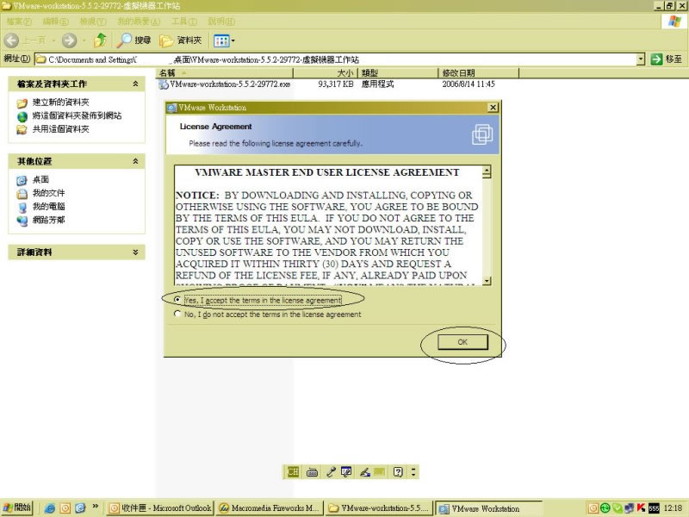Click the Explorer Forward arrow button
Screen dimensions: 689x517
pos(69,40)
